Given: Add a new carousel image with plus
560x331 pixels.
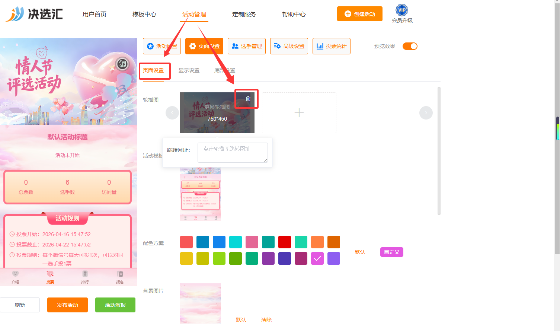Looking at the screenshot, I should pyautogui.click(x=299, y=113).
